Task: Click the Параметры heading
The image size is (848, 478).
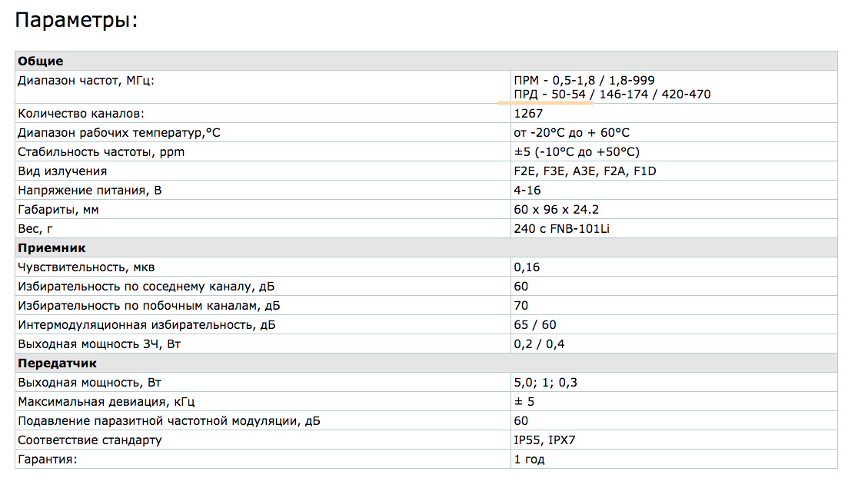Action: click(76, 21)
